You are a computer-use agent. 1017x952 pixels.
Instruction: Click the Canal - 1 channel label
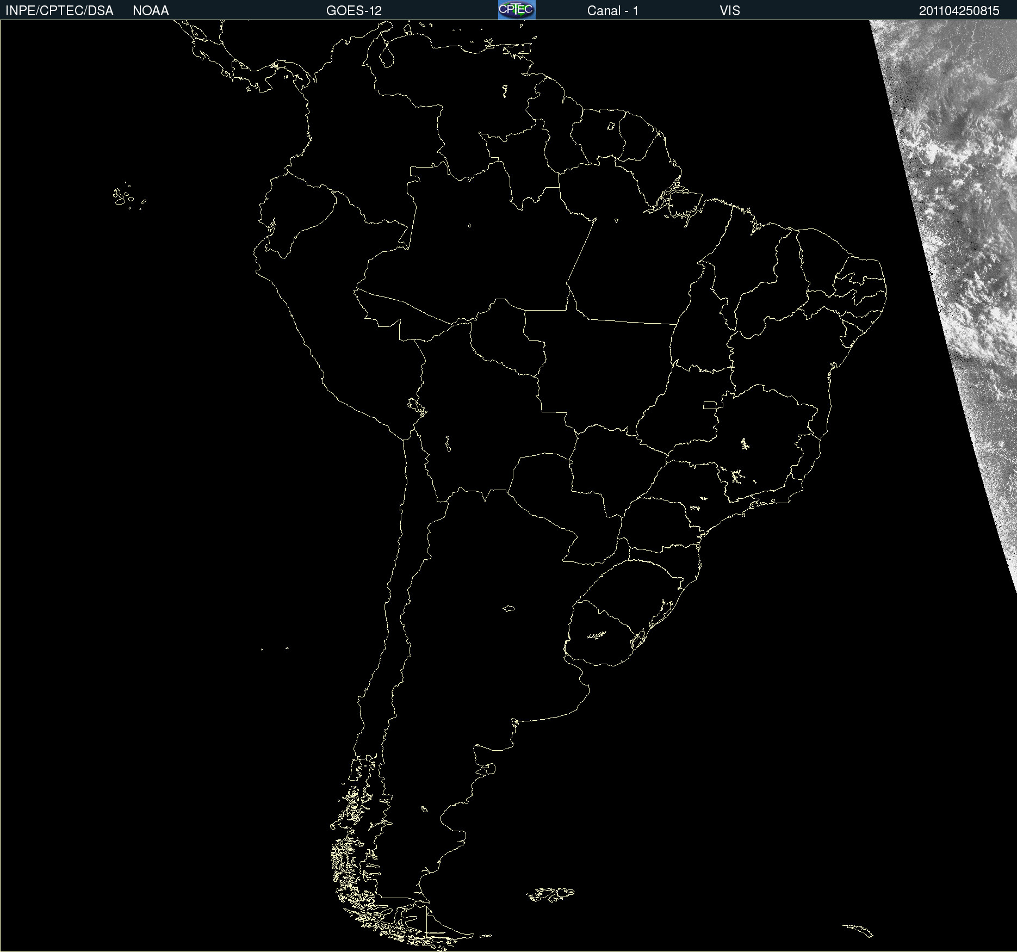pyautogui.click(x=613, y=11)
